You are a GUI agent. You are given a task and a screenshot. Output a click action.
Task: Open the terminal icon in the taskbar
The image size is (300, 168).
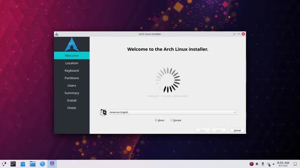coord(13,164)
